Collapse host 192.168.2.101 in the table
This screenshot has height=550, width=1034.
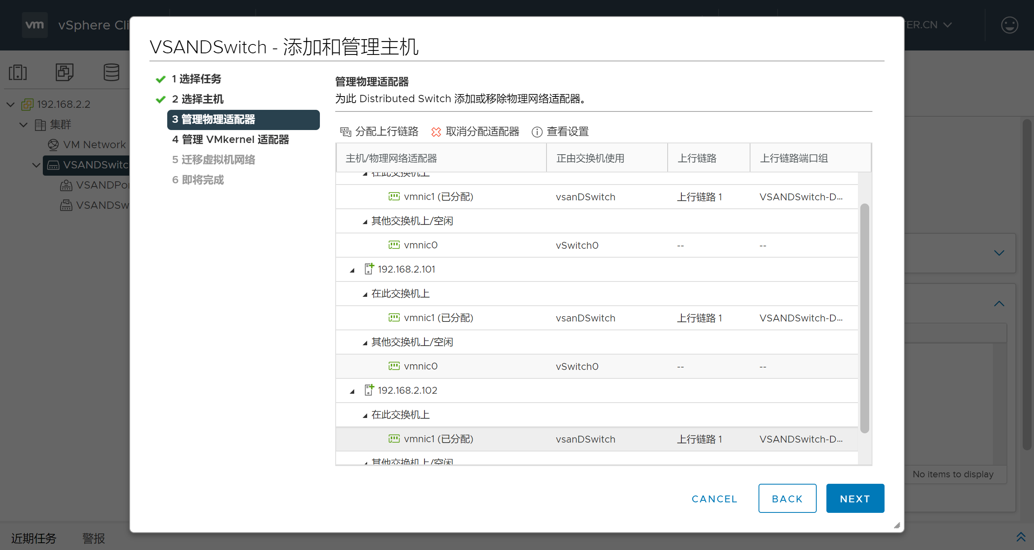click(352, 270)
